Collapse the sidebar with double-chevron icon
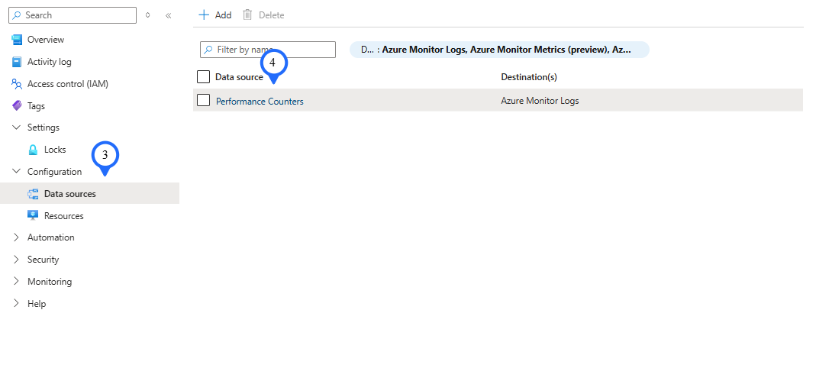 [168, 15]
